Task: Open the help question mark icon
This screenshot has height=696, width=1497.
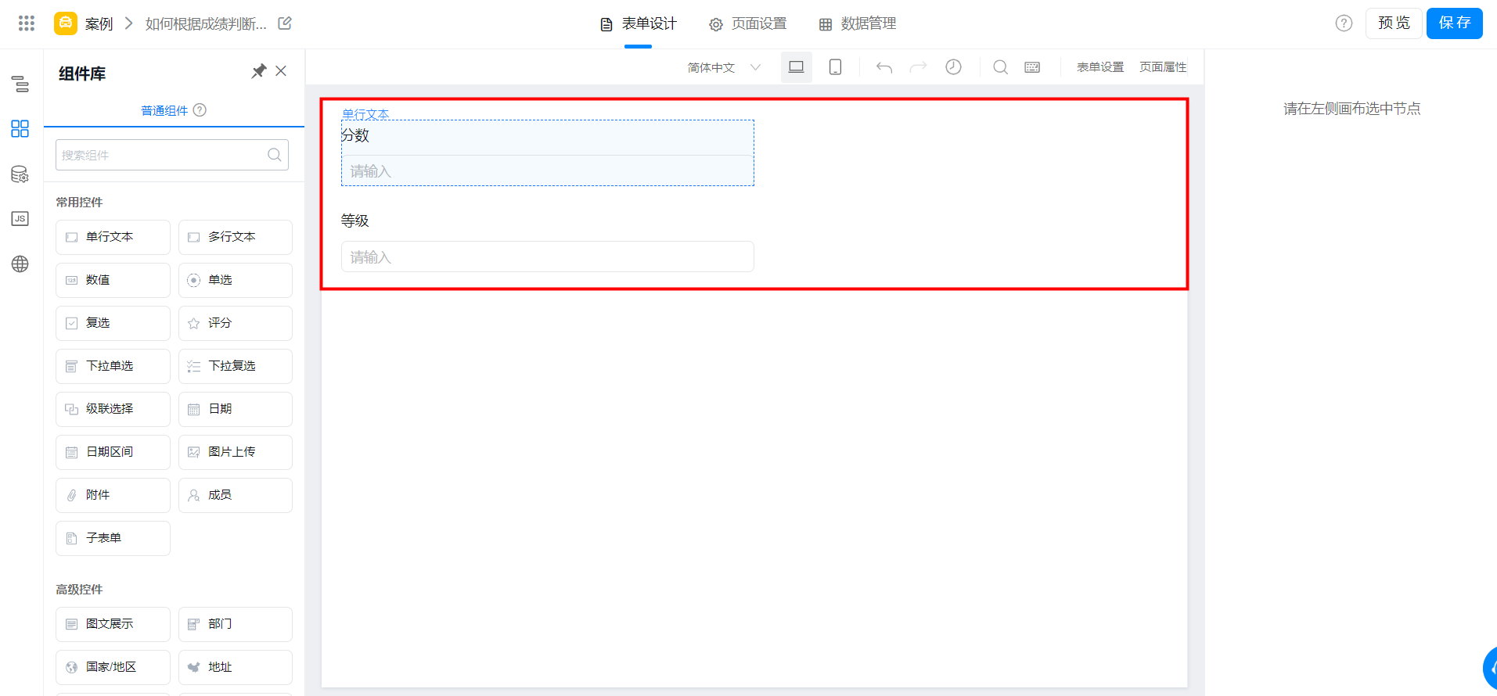Action: tap(1344, 23)
